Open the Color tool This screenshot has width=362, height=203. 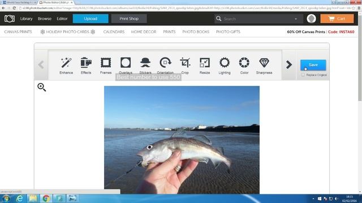244,65
